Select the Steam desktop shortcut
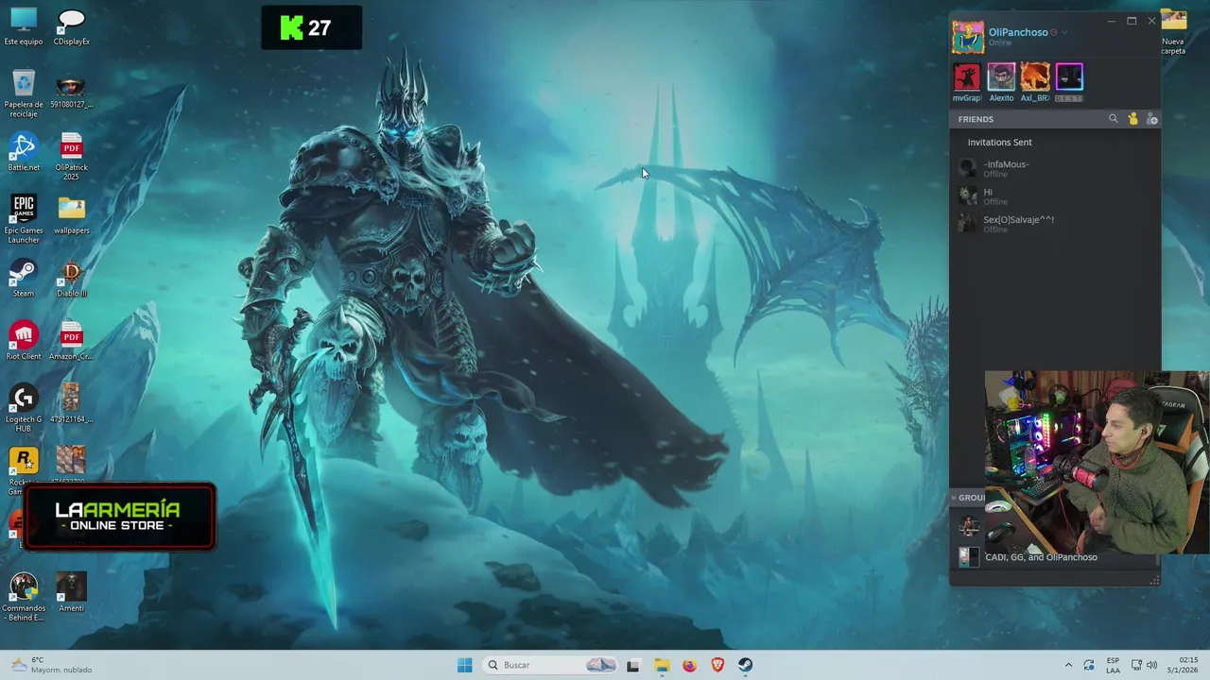The height and width of the screenshot is (680, 1210). (24, 279)
